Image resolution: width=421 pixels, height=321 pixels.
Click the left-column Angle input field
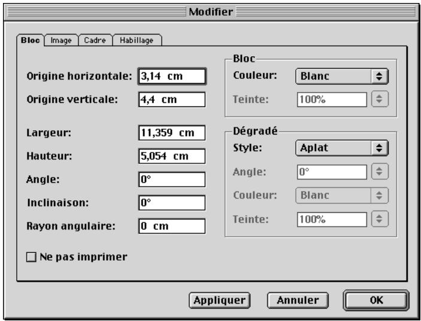tap(172, 179)
